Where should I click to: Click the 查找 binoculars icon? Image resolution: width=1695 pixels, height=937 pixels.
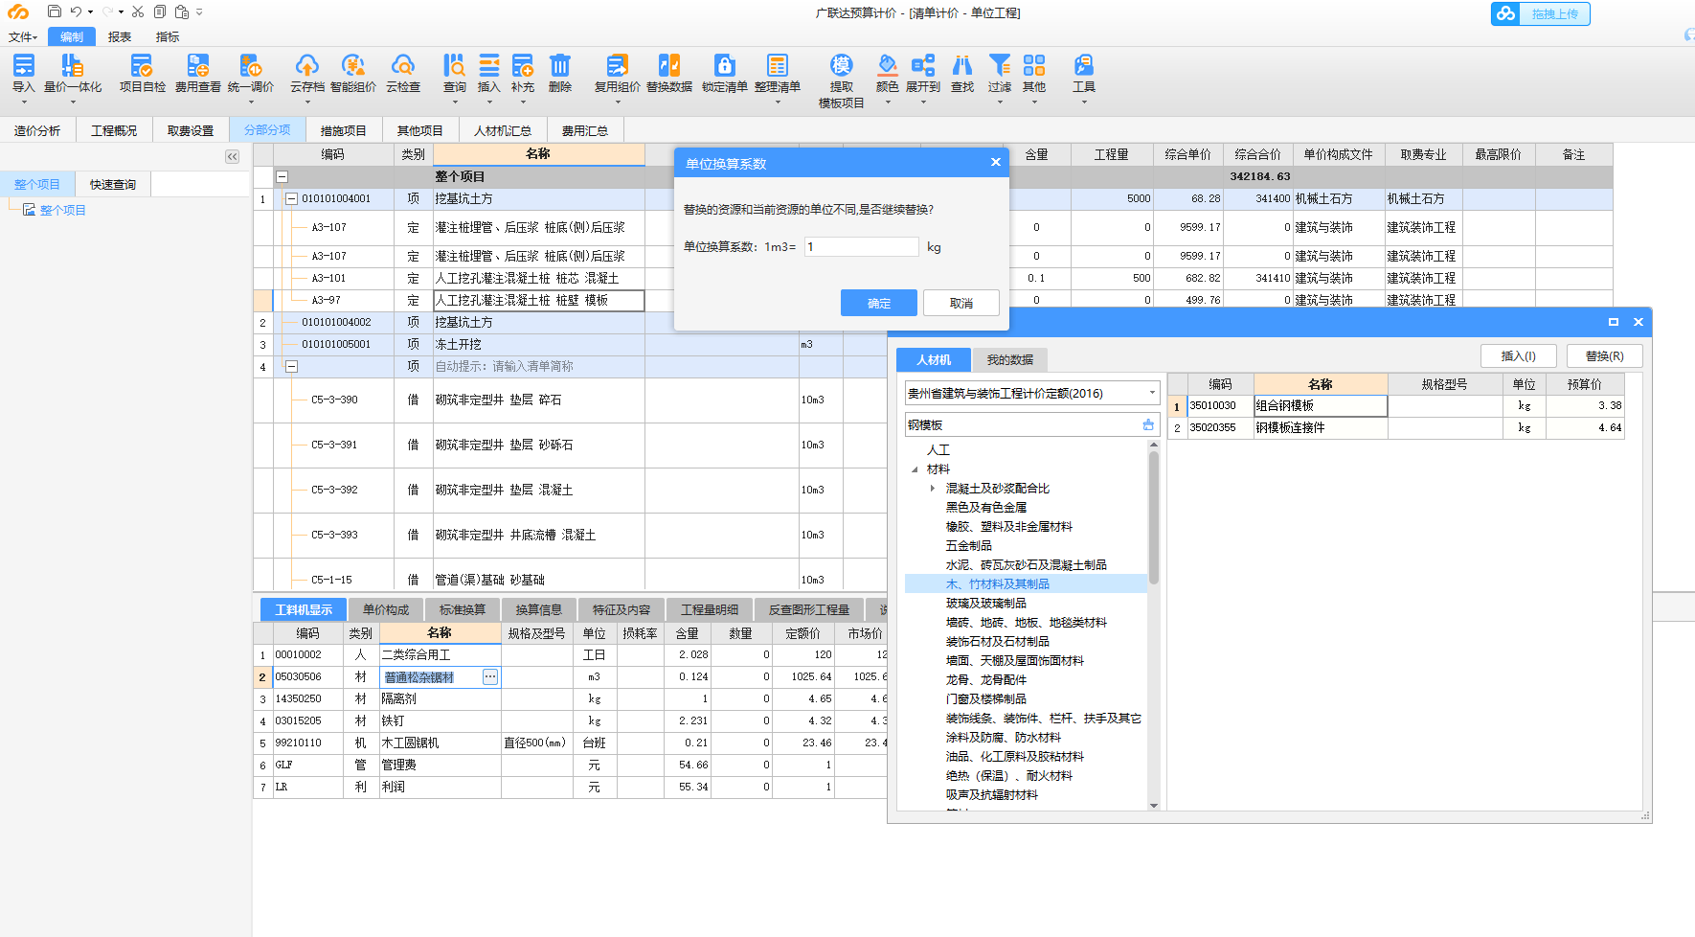[x=961, y=65]
